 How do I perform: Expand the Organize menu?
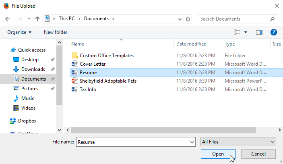click(19, 32)
